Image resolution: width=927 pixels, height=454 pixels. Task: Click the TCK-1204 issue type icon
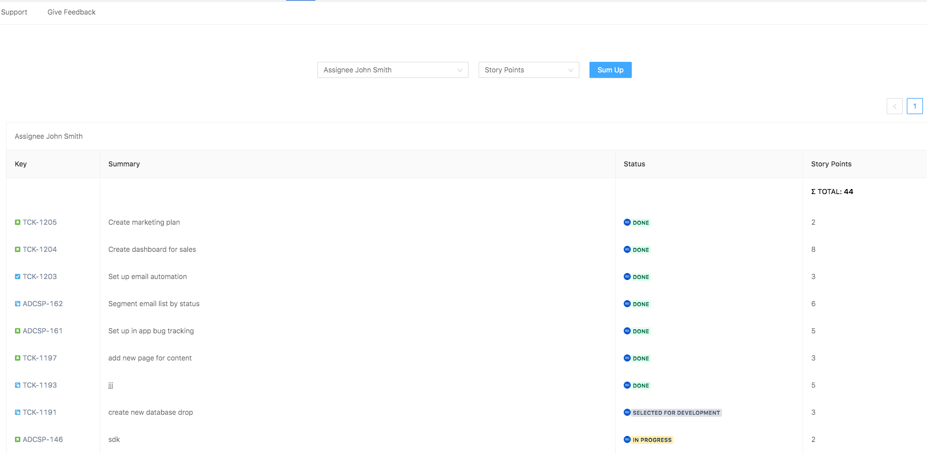[18, 249]
